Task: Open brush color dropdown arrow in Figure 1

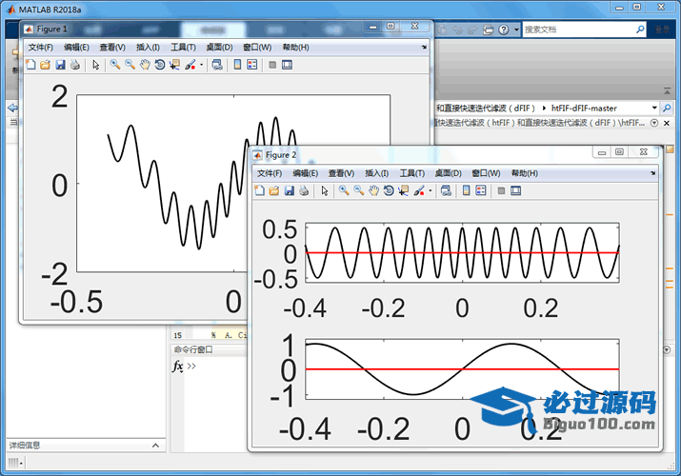Action: point(202,65)
